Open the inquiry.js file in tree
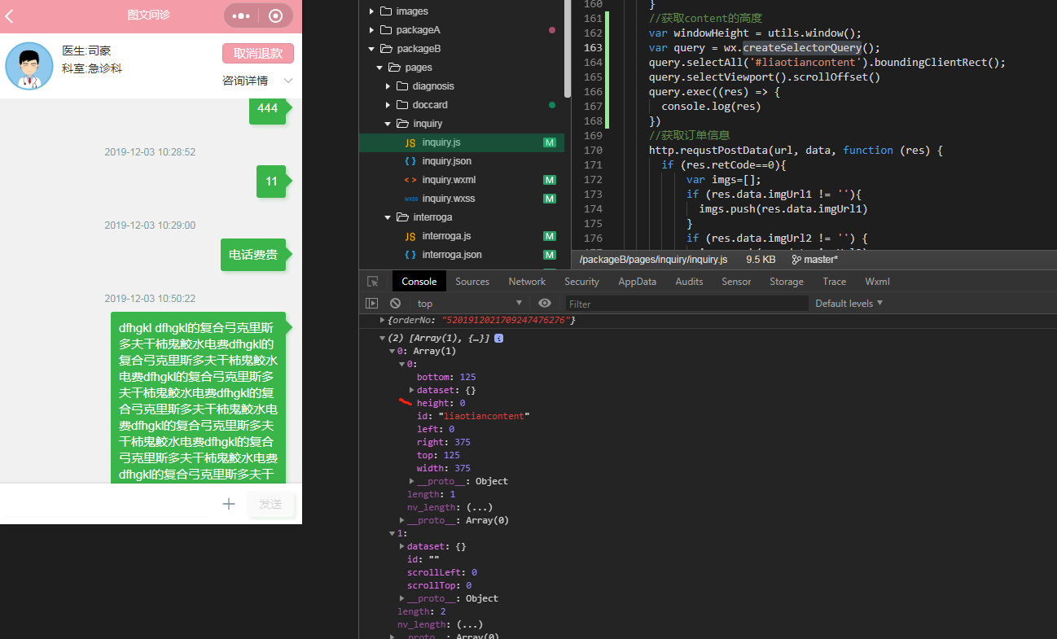1057x639 pixels. click(441, 142)
